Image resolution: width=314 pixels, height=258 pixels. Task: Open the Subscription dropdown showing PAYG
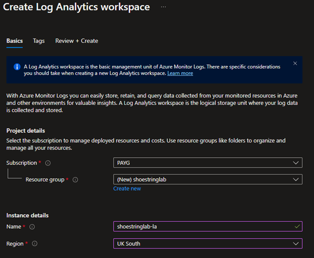(208, 163)
